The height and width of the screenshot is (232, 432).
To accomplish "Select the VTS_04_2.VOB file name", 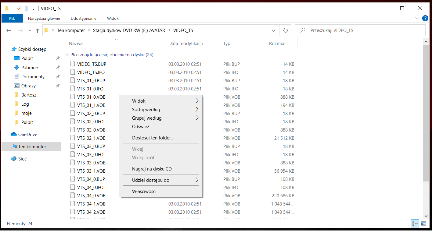I will (x=91, y=212).
